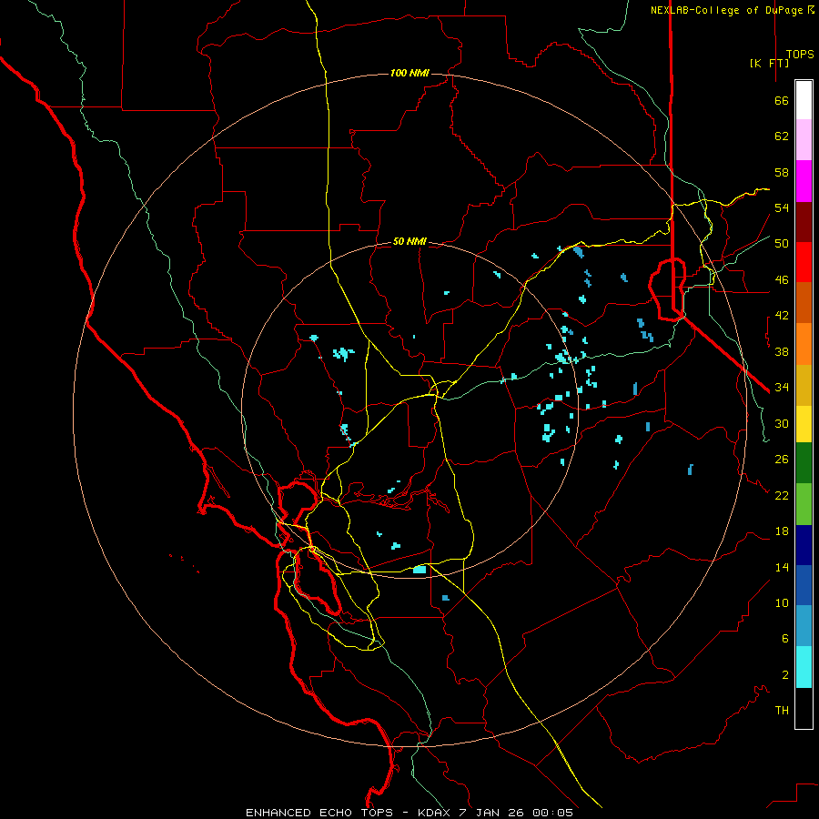The image size is (819, 819).
Task: Click the 58 value on the legend
Action: [x=782, y=172]
